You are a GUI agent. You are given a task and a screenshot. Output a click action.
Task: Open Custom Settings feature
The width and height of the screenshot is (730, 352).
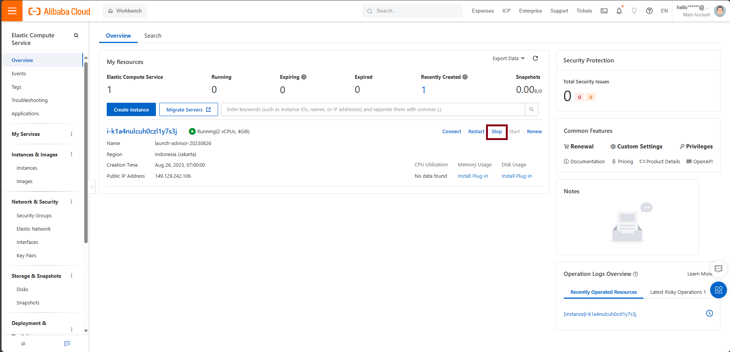(x=636, y=147)
